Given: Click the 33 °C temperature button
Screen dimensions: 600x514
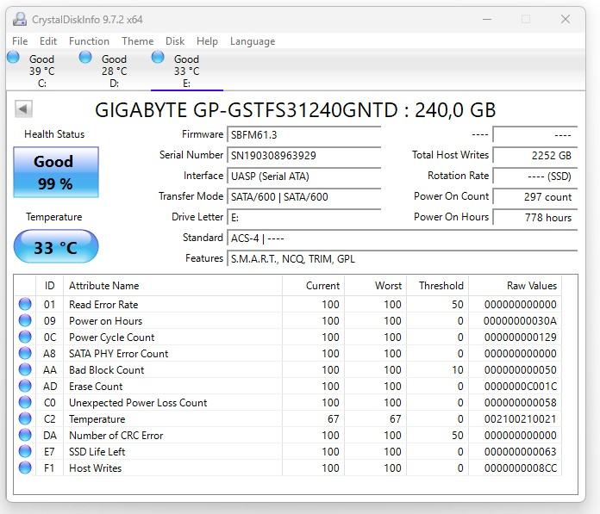Looking at the screenshot, I should 56,248.
